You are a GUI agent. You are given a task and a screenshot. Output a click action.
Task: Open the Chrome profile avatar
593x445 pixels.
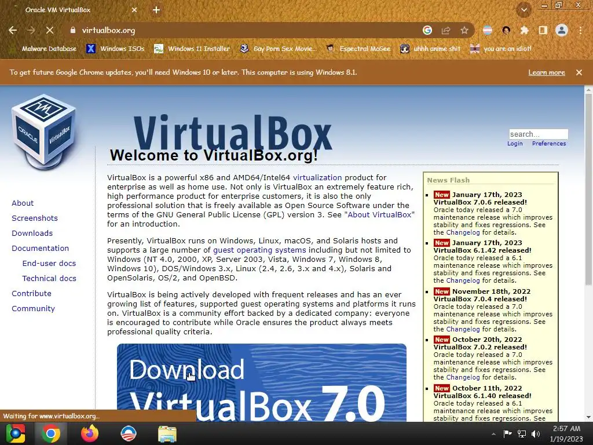click(x=562, y=30)
